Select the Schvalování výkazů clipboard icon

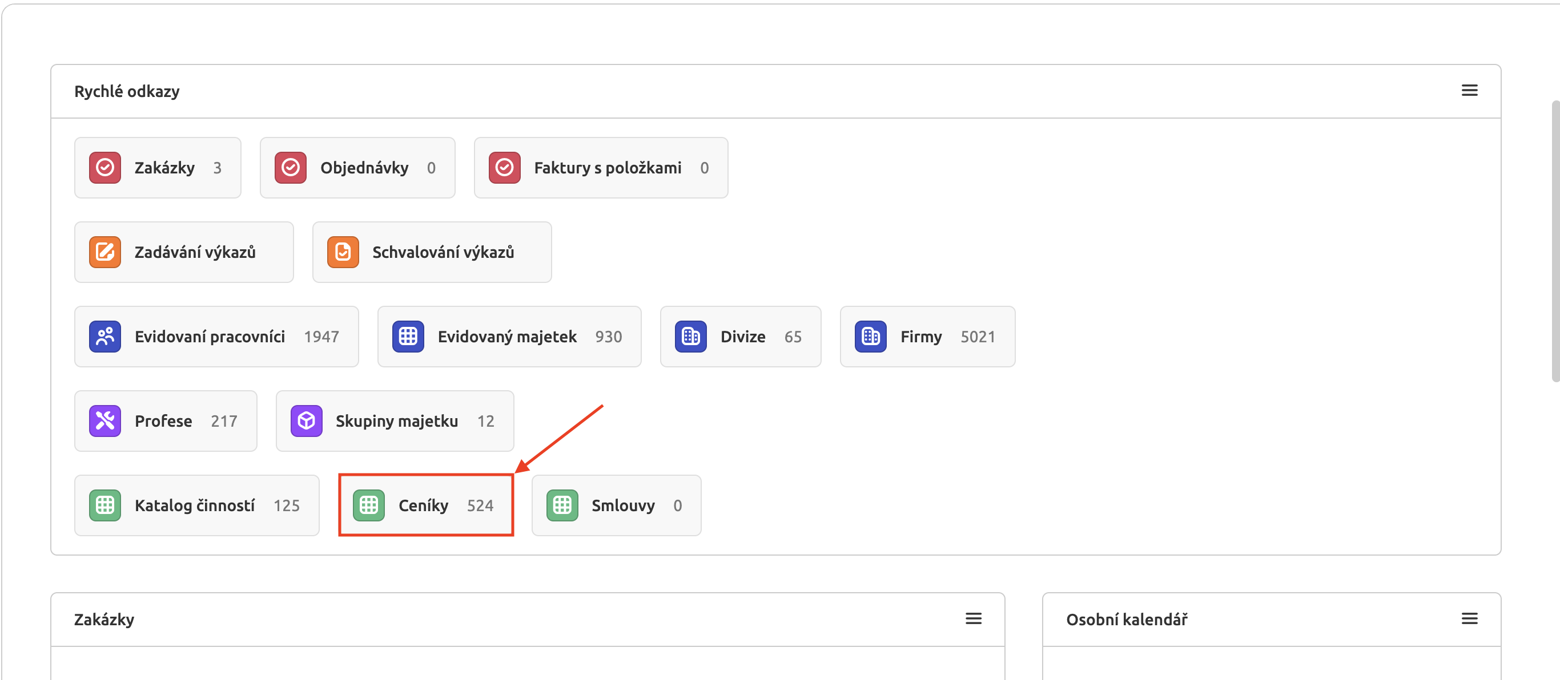[343, 252]
